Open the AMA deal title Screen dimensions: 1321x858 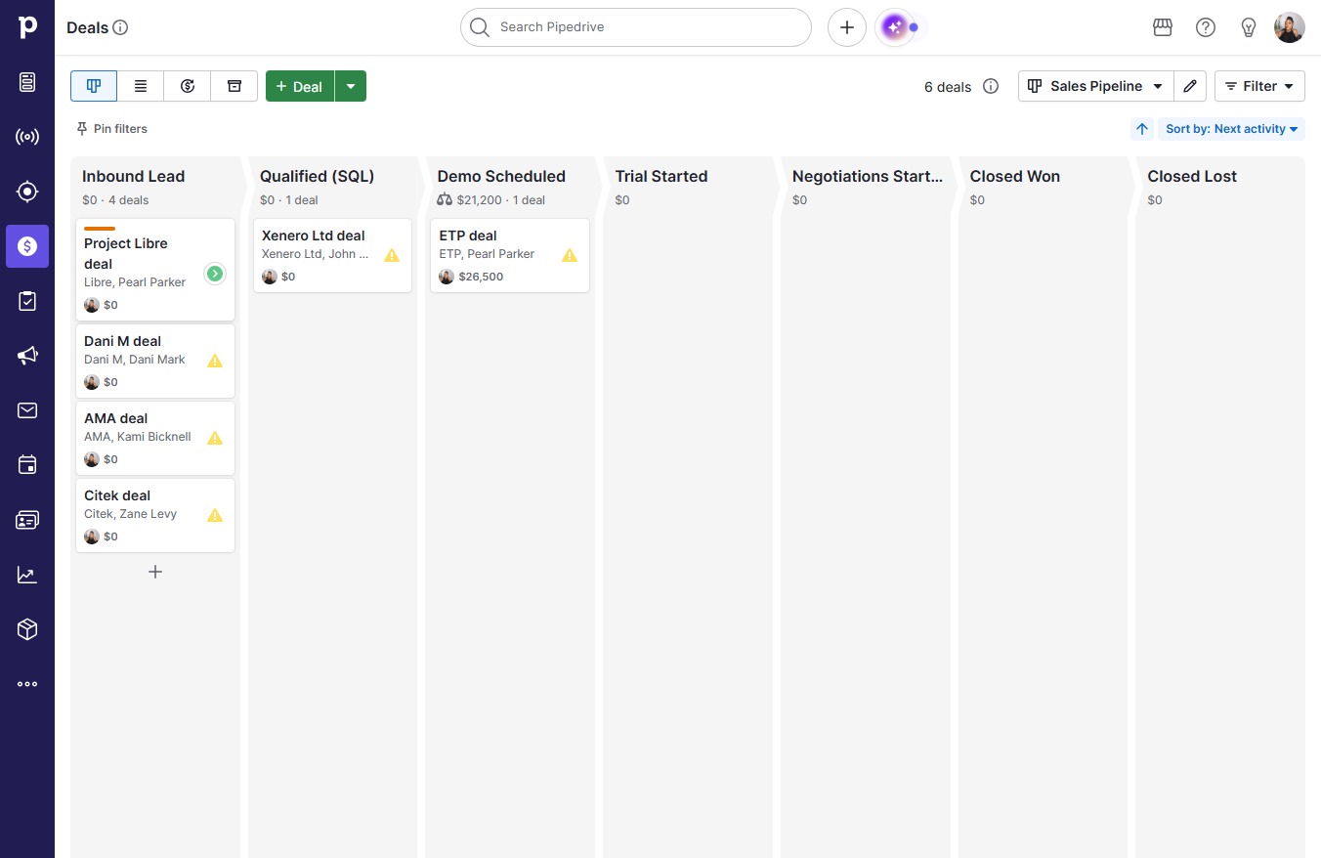click(x=115, y=418)
